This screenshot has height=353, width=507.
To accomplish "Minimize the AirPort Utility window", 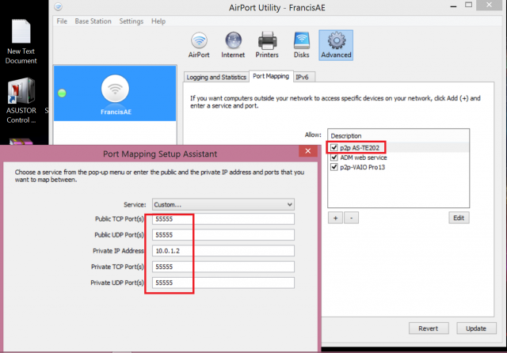I will 453,6.
